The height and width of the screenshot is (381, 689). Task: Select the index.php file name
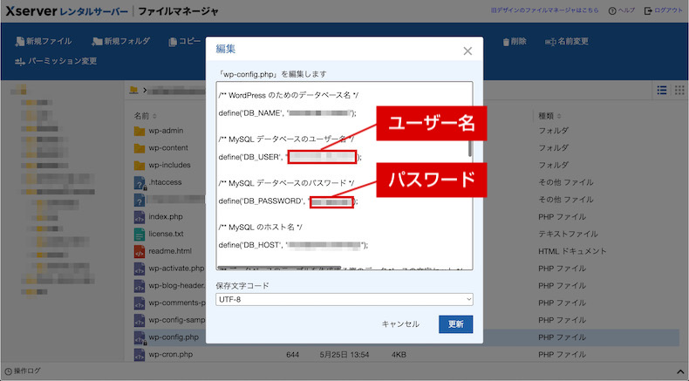point(165,216)
